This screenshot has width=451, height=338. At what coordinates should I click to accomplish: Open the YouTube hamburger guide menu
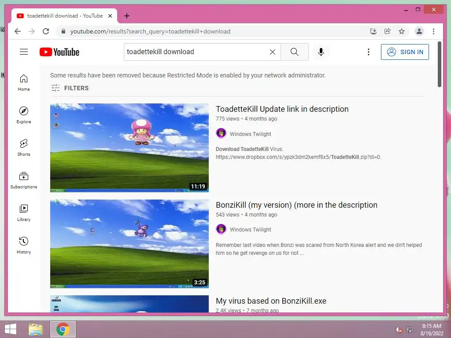click(x=24, y=52)
